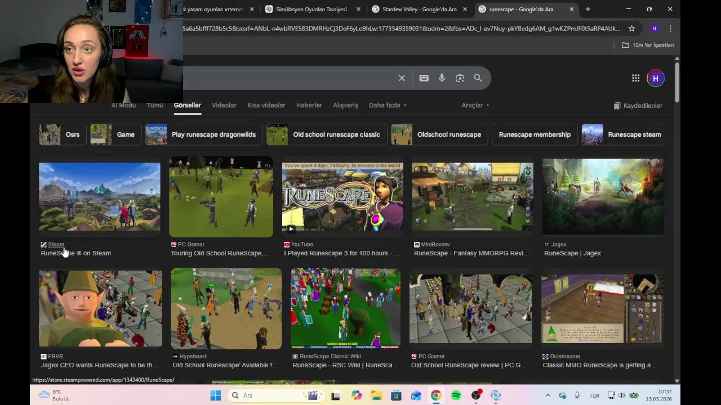Select the Play runescape dragonwilds chip
This screenshot has height=405, width=721.
point(204,134)
